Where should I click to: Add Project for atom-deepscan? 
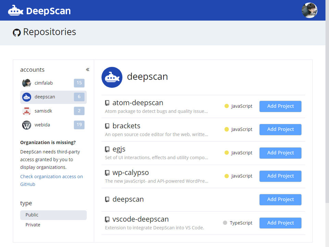click(280, 106)
